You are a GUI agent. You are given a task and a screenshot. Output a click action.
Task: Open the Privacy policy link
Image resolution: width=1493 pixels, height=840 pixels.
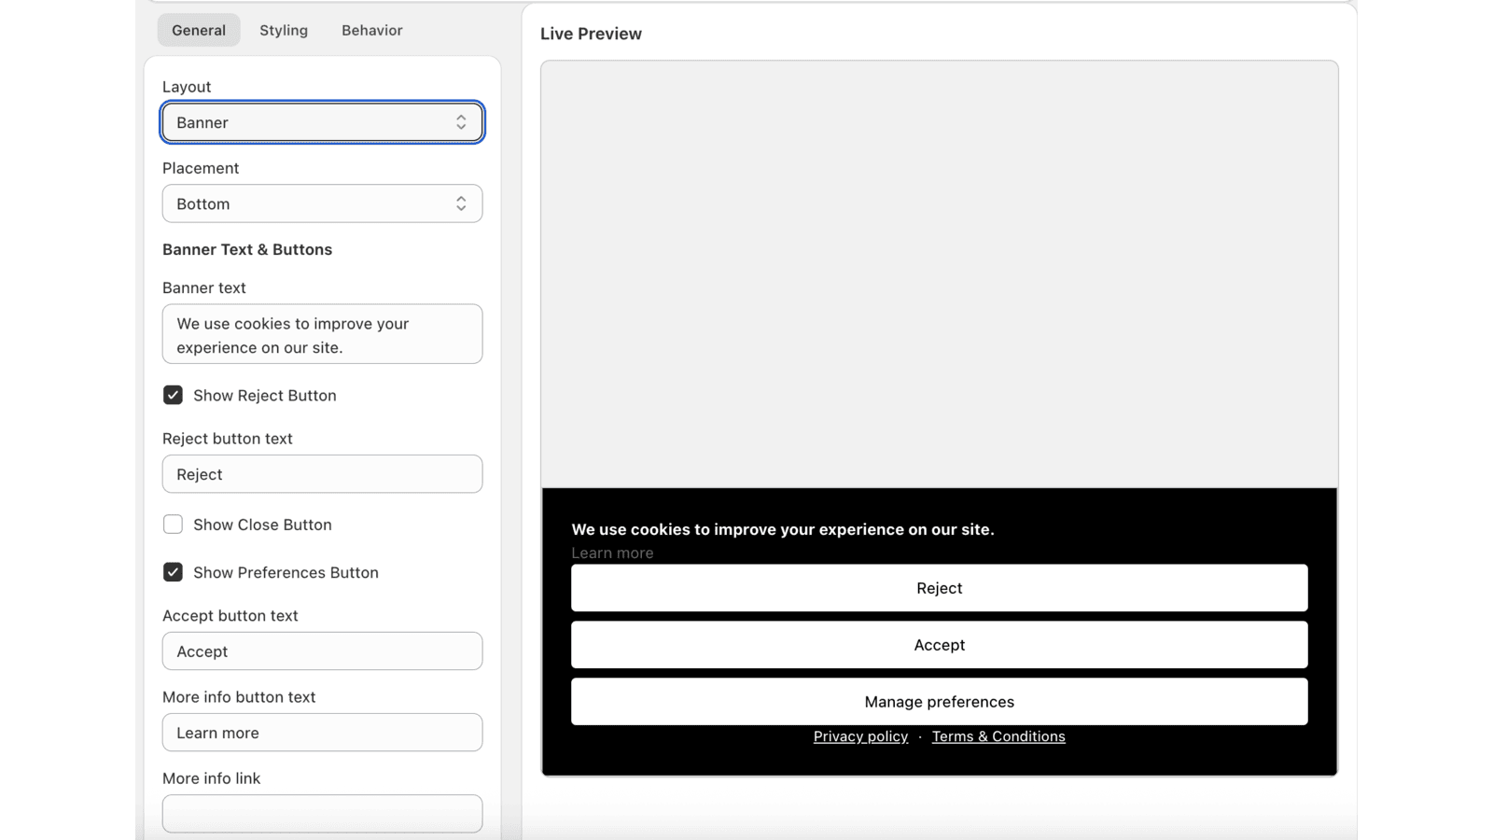click(860, 736)
